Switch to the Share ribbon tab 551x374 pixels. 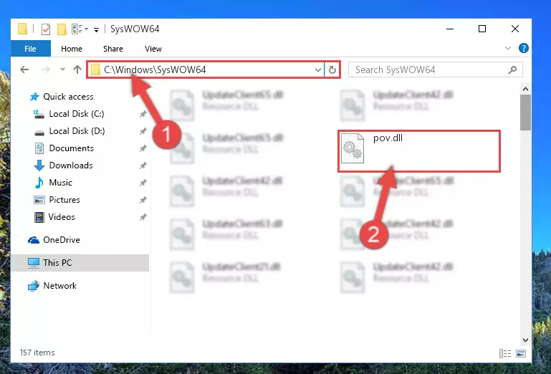tap(112, 49)
